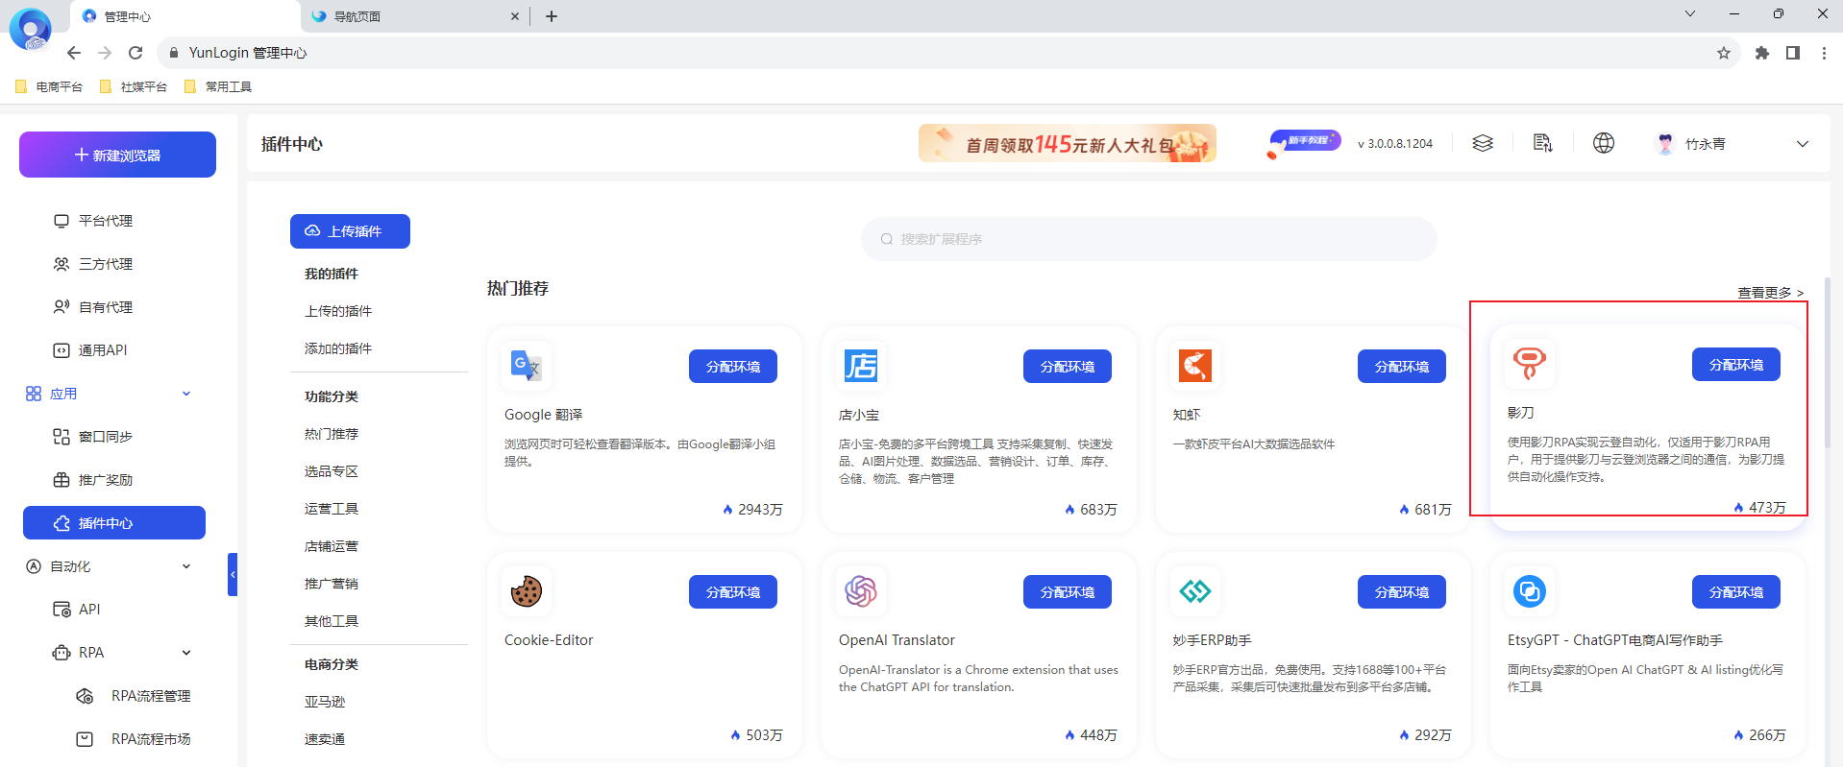The width and height of the screenshot is (1843, 767).
Task: Open the Google 翻译 plugin icon
Action: coord(527,366)
